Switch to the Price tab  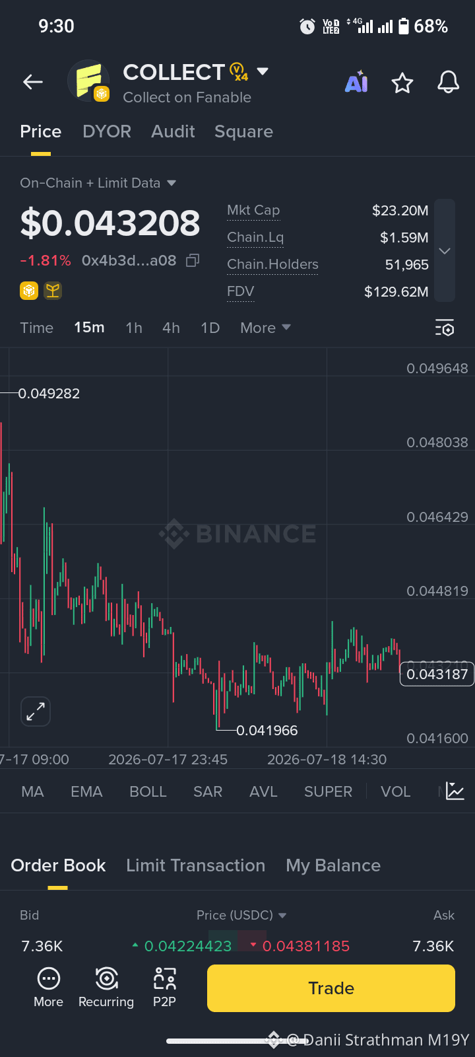pyautogui.click(x=41, y=131)
